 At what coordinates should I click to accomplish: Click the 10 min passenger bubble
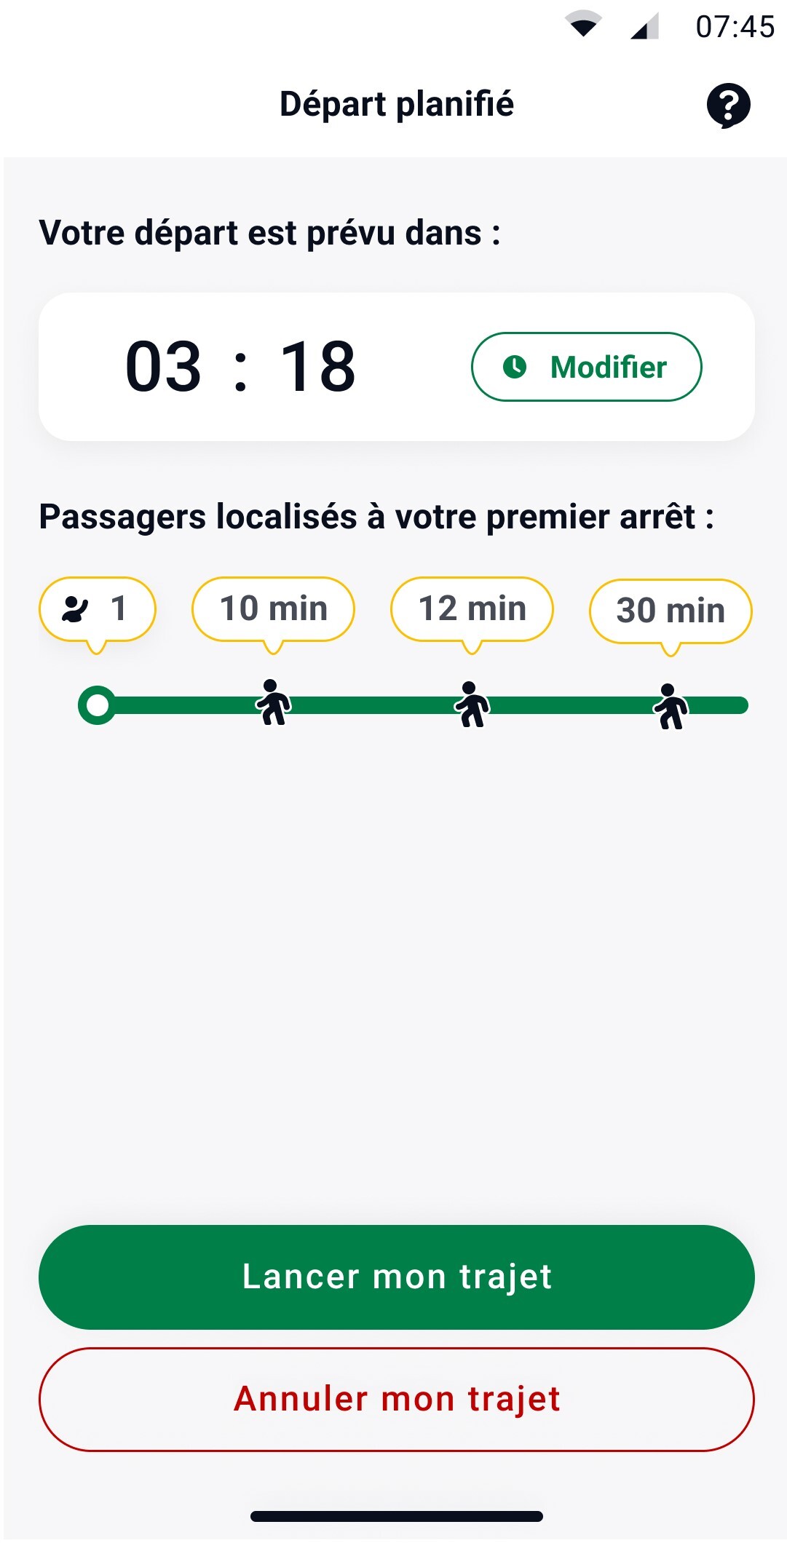pyautogui.click(x=273, y=609)
